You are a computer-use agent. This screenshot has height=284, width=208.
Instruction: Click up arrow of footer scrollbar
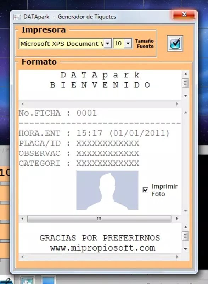[185, 227]
